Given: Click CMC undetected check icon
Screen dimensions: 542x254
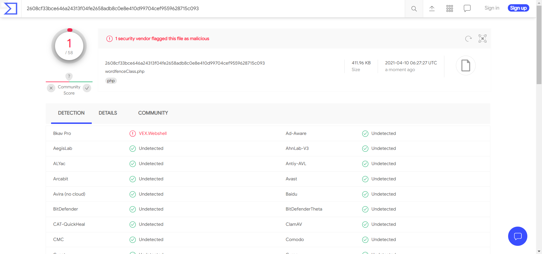Looking at the screenshot, I should point(133,240).
